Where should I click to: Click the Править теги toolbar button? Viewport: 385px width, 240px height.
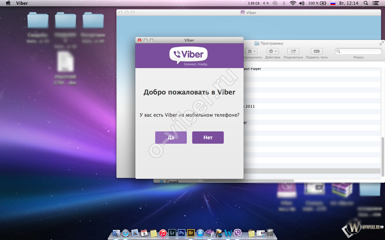pyautogui.click(x=316, y=52)
